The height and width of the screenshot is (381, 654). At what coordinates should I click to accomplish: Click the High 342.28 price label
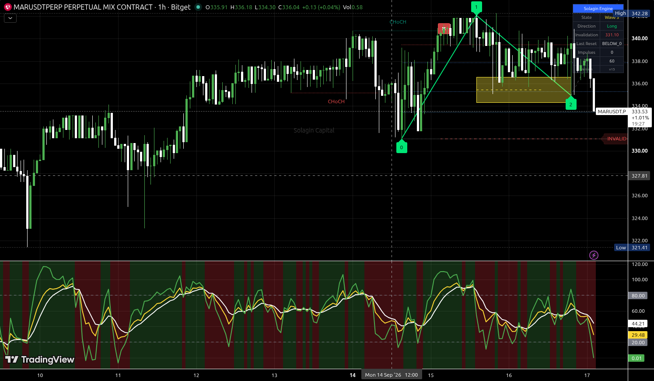[632, 14]
